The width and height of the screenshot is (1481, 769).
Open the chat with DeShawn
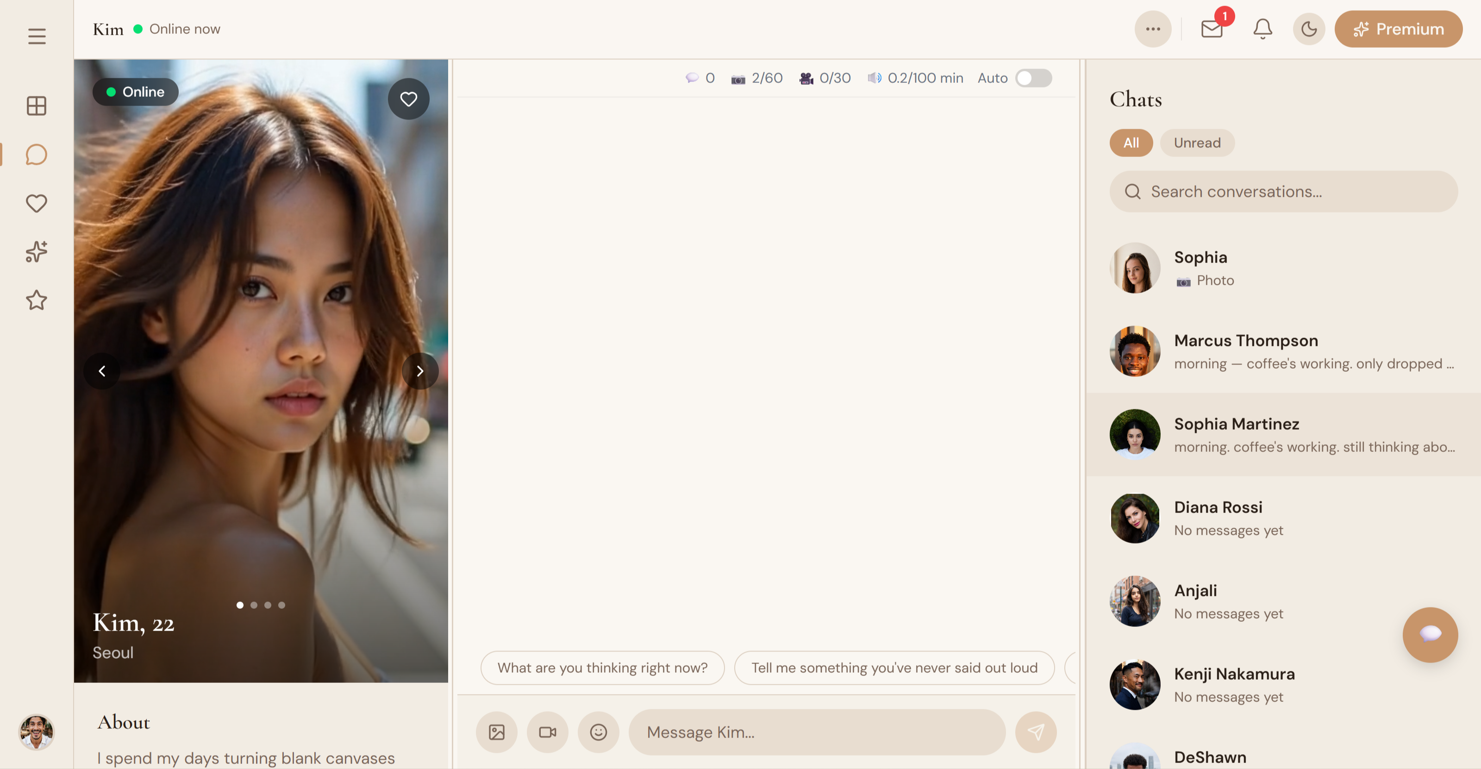coord(1283,748)
